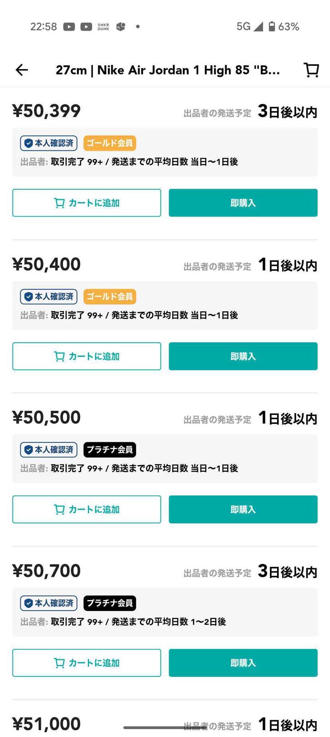Tap the 5G signal strength icon
Screen dimensions: 330x737
click(258, 27)
